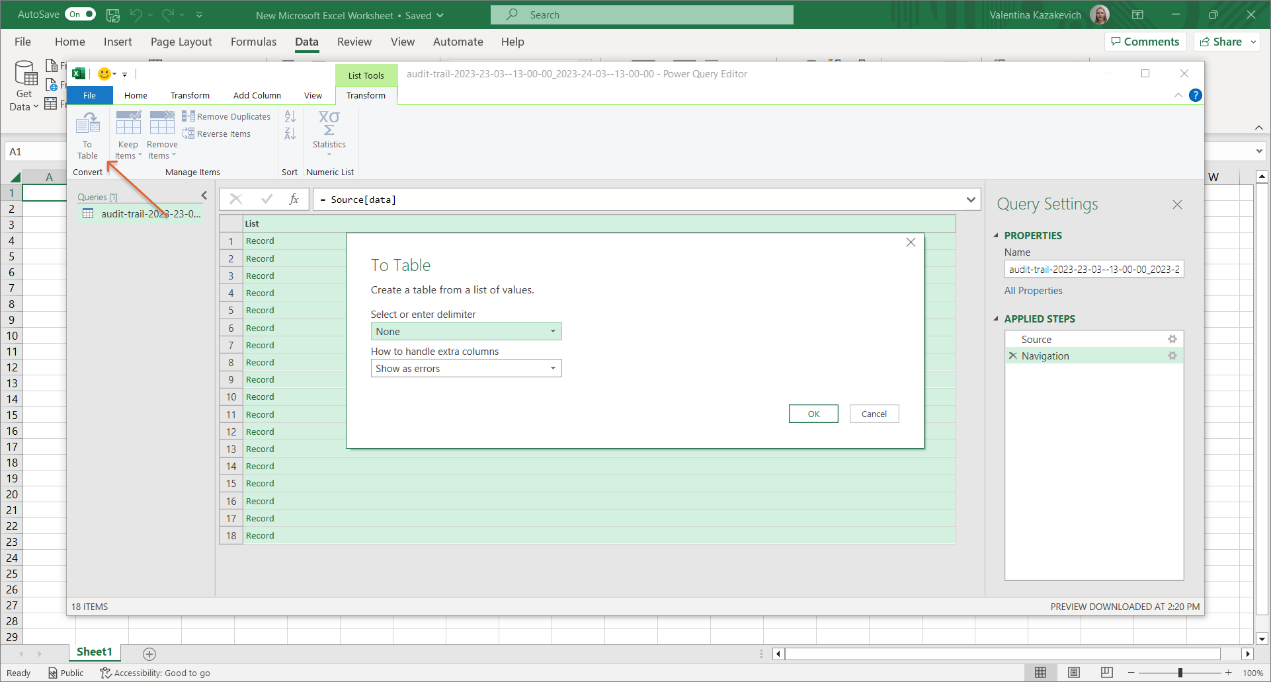The height and width of the screenshot is (682, 1271).
Task: Switch to Page Layout view in the status bar
Action: (x=1074, y=672)
